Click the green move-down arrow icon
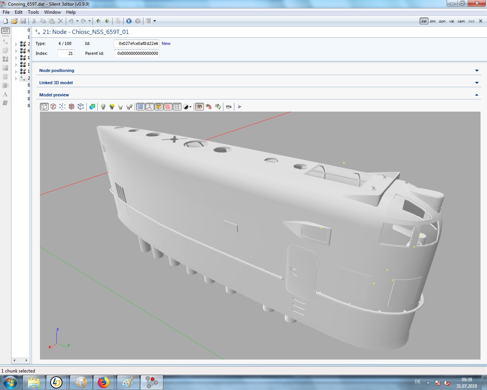 [x=107, y=21]
